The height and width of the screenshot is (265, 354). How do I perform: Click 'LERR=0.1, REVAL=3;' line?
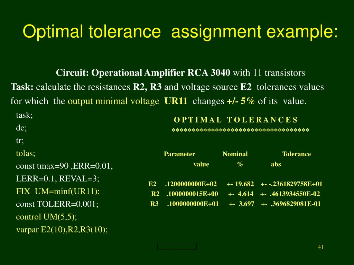pyautogui.click(x=58, y=179)
